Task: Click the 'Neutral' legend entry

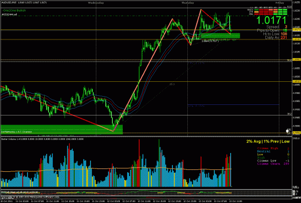Action: pos(263,151)
